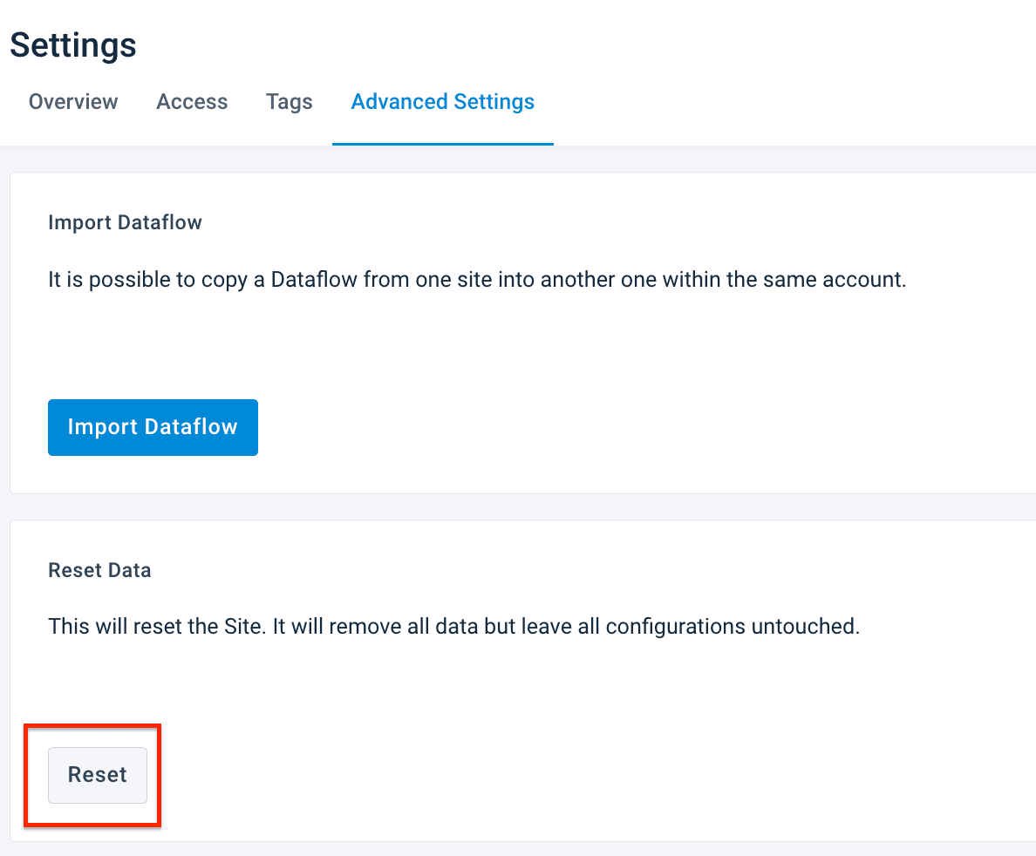Click the gray gap between the two cards
1036x856 pixels.
pyautogui.click(x=523, y=507)
